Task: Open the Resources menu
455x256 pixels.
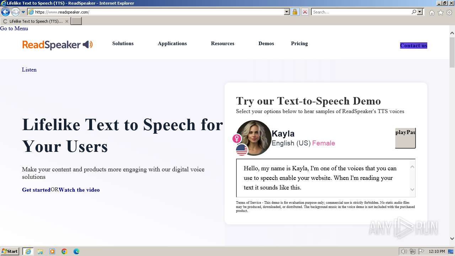Action: pos(223,43)
